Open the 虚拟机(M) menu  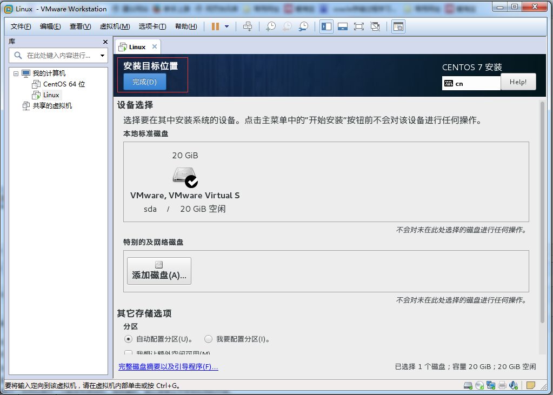[x=115, y=26]
